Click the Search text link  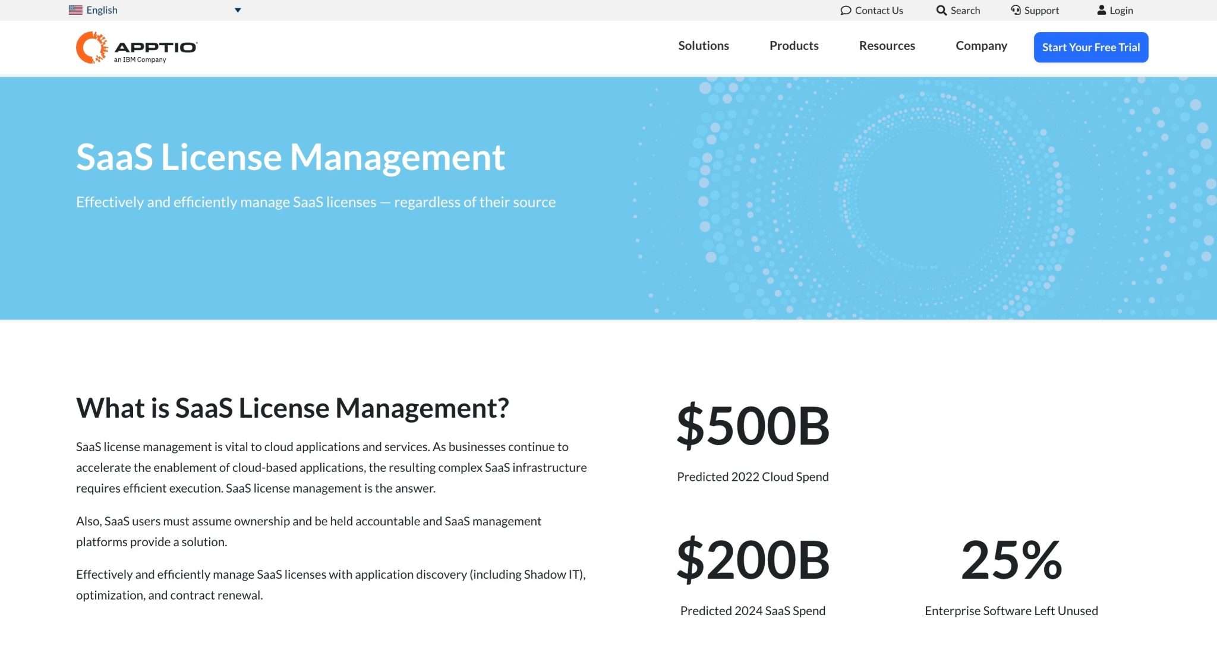click(x=965, y=10)
